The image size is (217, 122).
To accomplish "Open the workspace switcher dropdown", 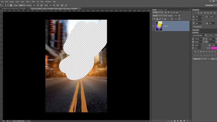I will [x=211, y=5].
